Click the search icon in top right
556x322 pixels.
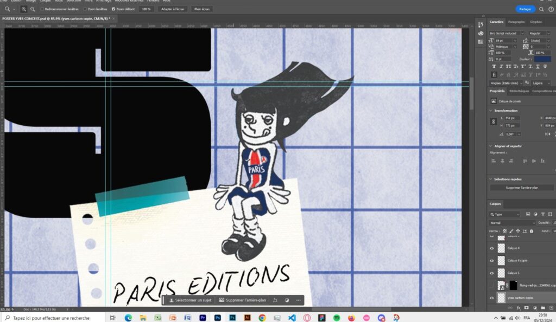[541, 9]
